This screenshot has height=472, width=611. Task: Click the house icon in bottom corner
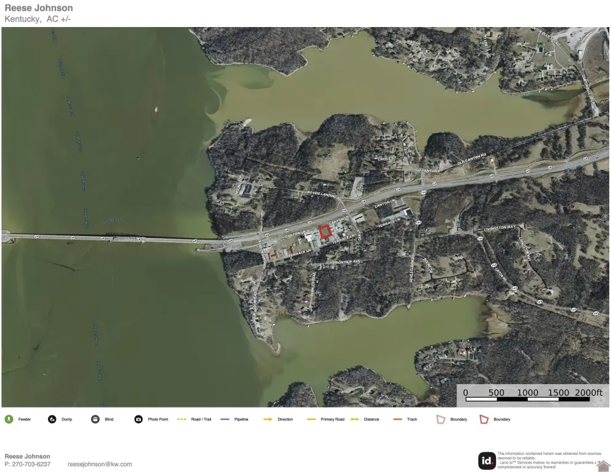click(604, 466)
